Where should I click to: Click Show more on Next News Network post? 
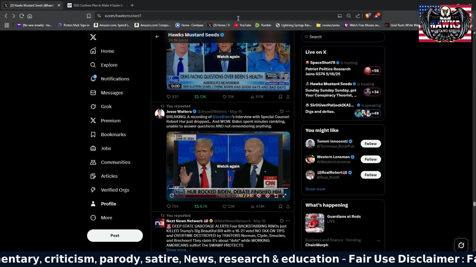(x=176, y=250)
